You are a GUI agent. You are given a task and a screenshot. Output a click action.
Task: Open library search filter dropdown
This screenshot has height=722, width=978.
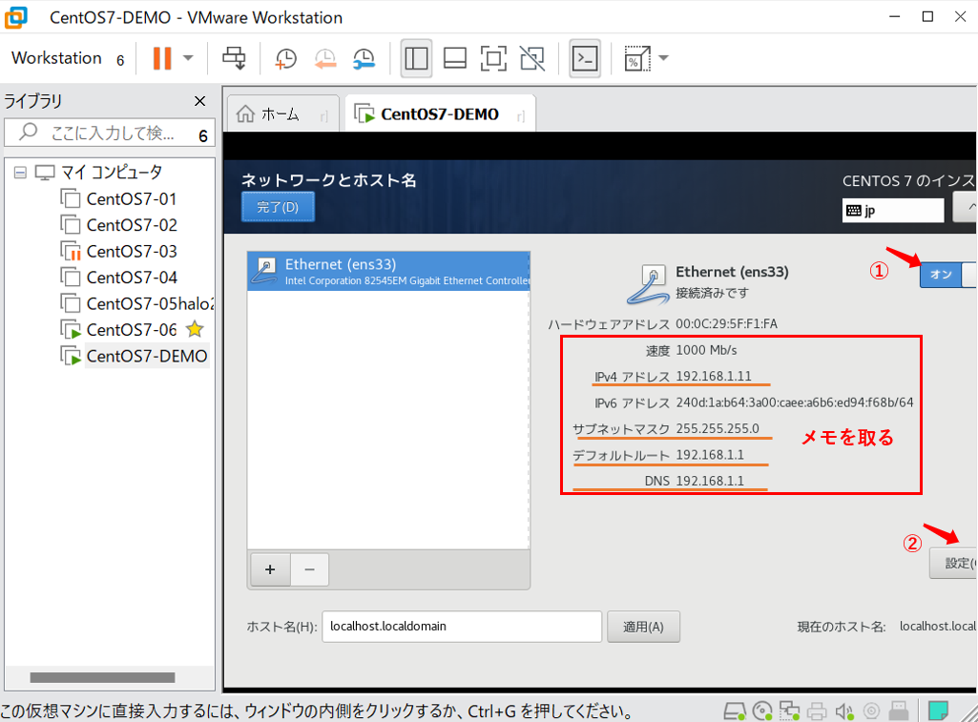point(203,135)
